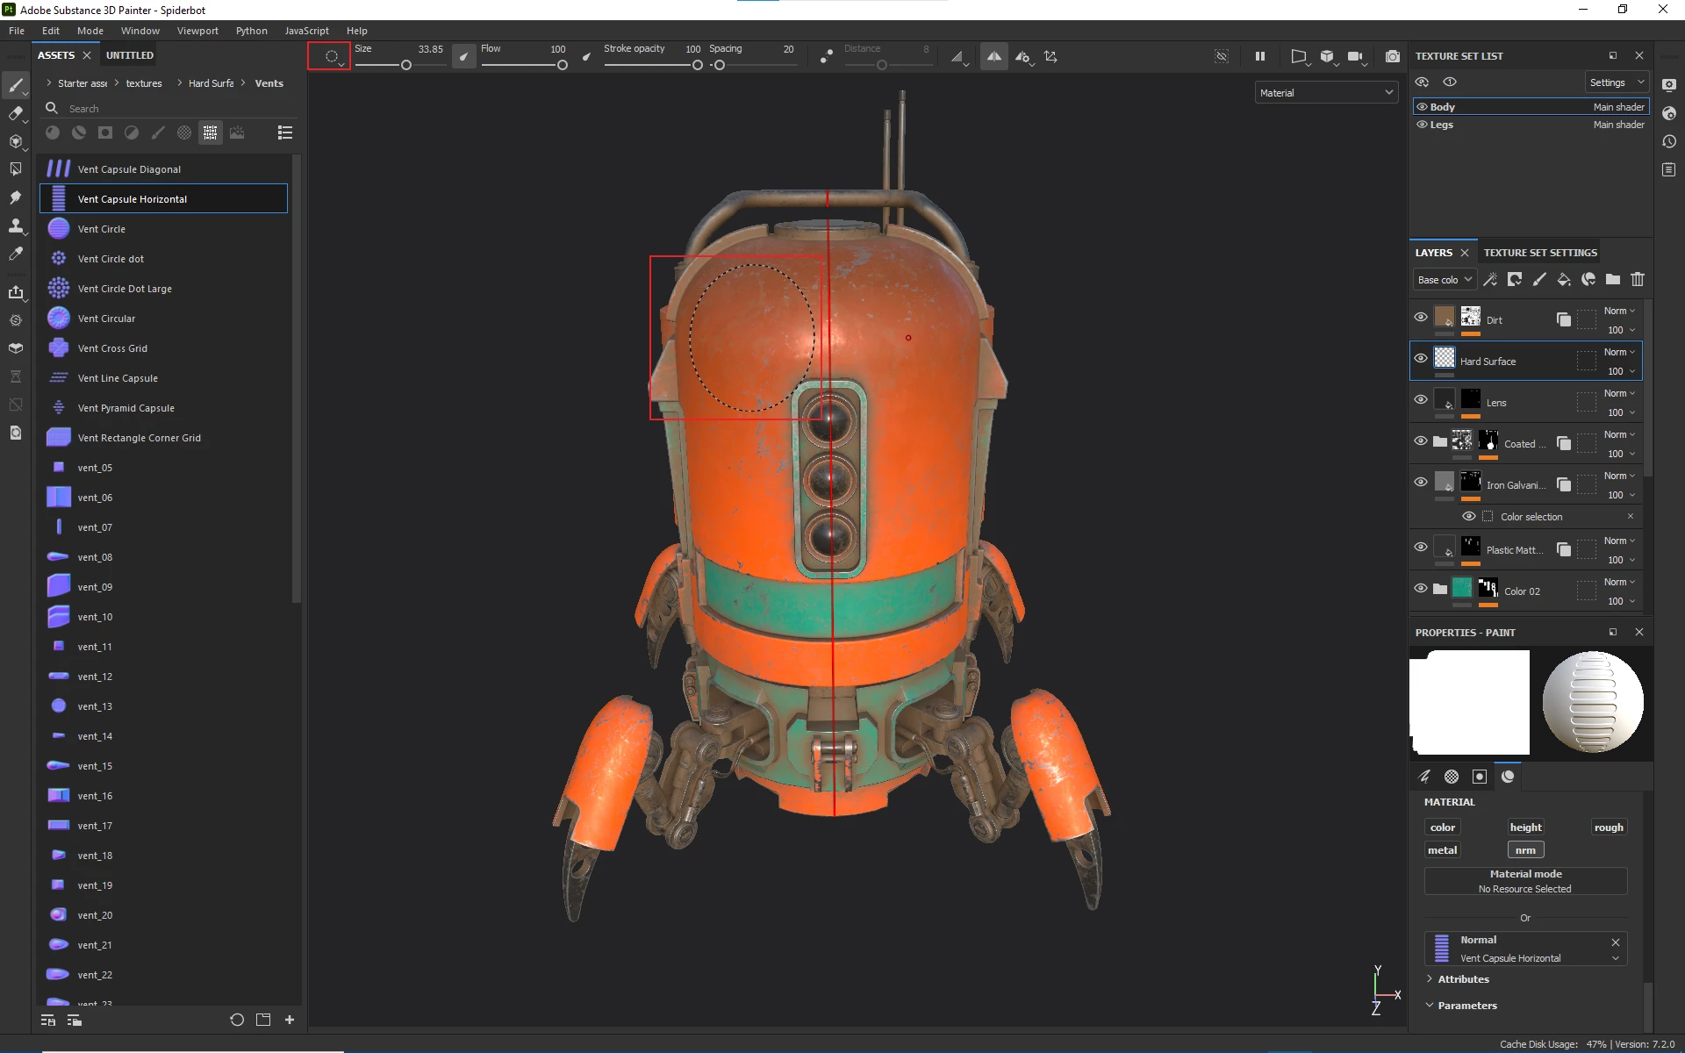Select the Smudge tool
Screen dimensions: 1685x1053
[x=15, y=197]
